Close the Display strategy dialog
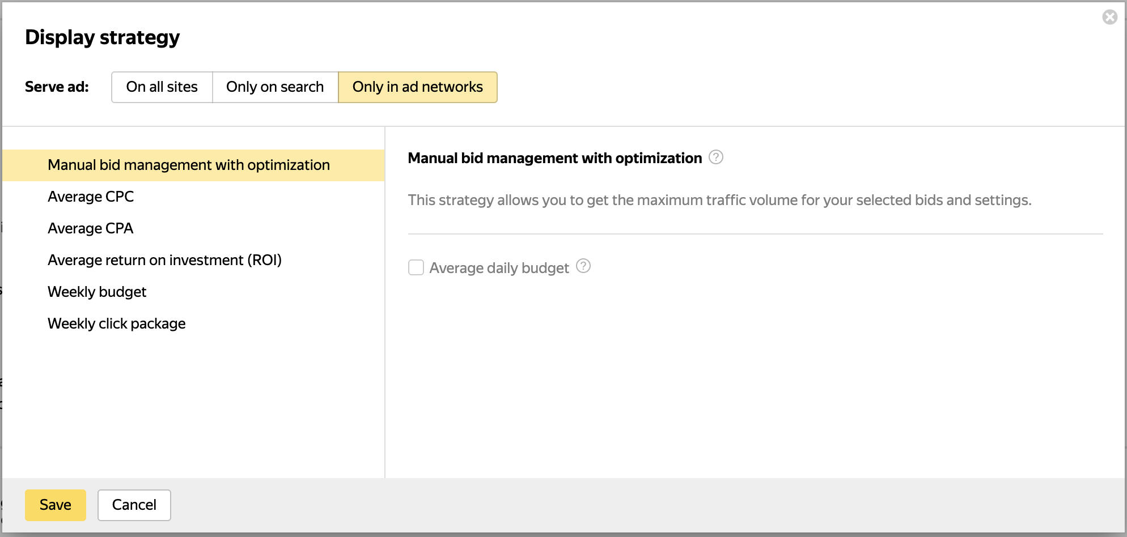The height and width of the screenshot is (537, 1127). [x=1109, y=18]
